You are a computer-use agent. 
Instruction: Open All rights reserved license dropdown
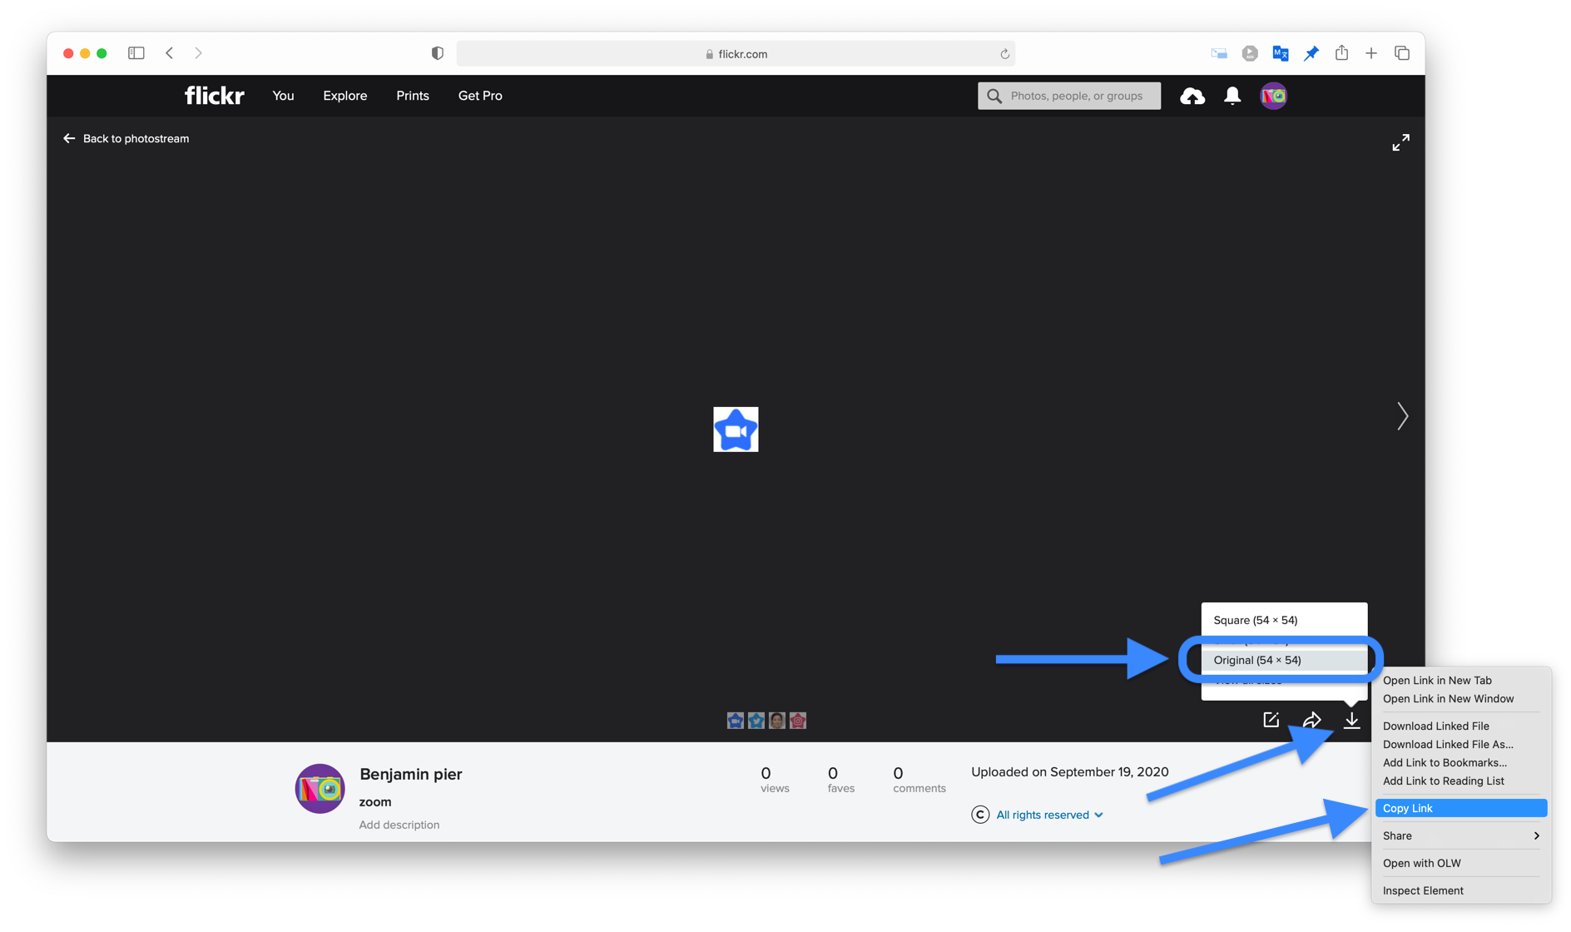tap(1049, 815)
